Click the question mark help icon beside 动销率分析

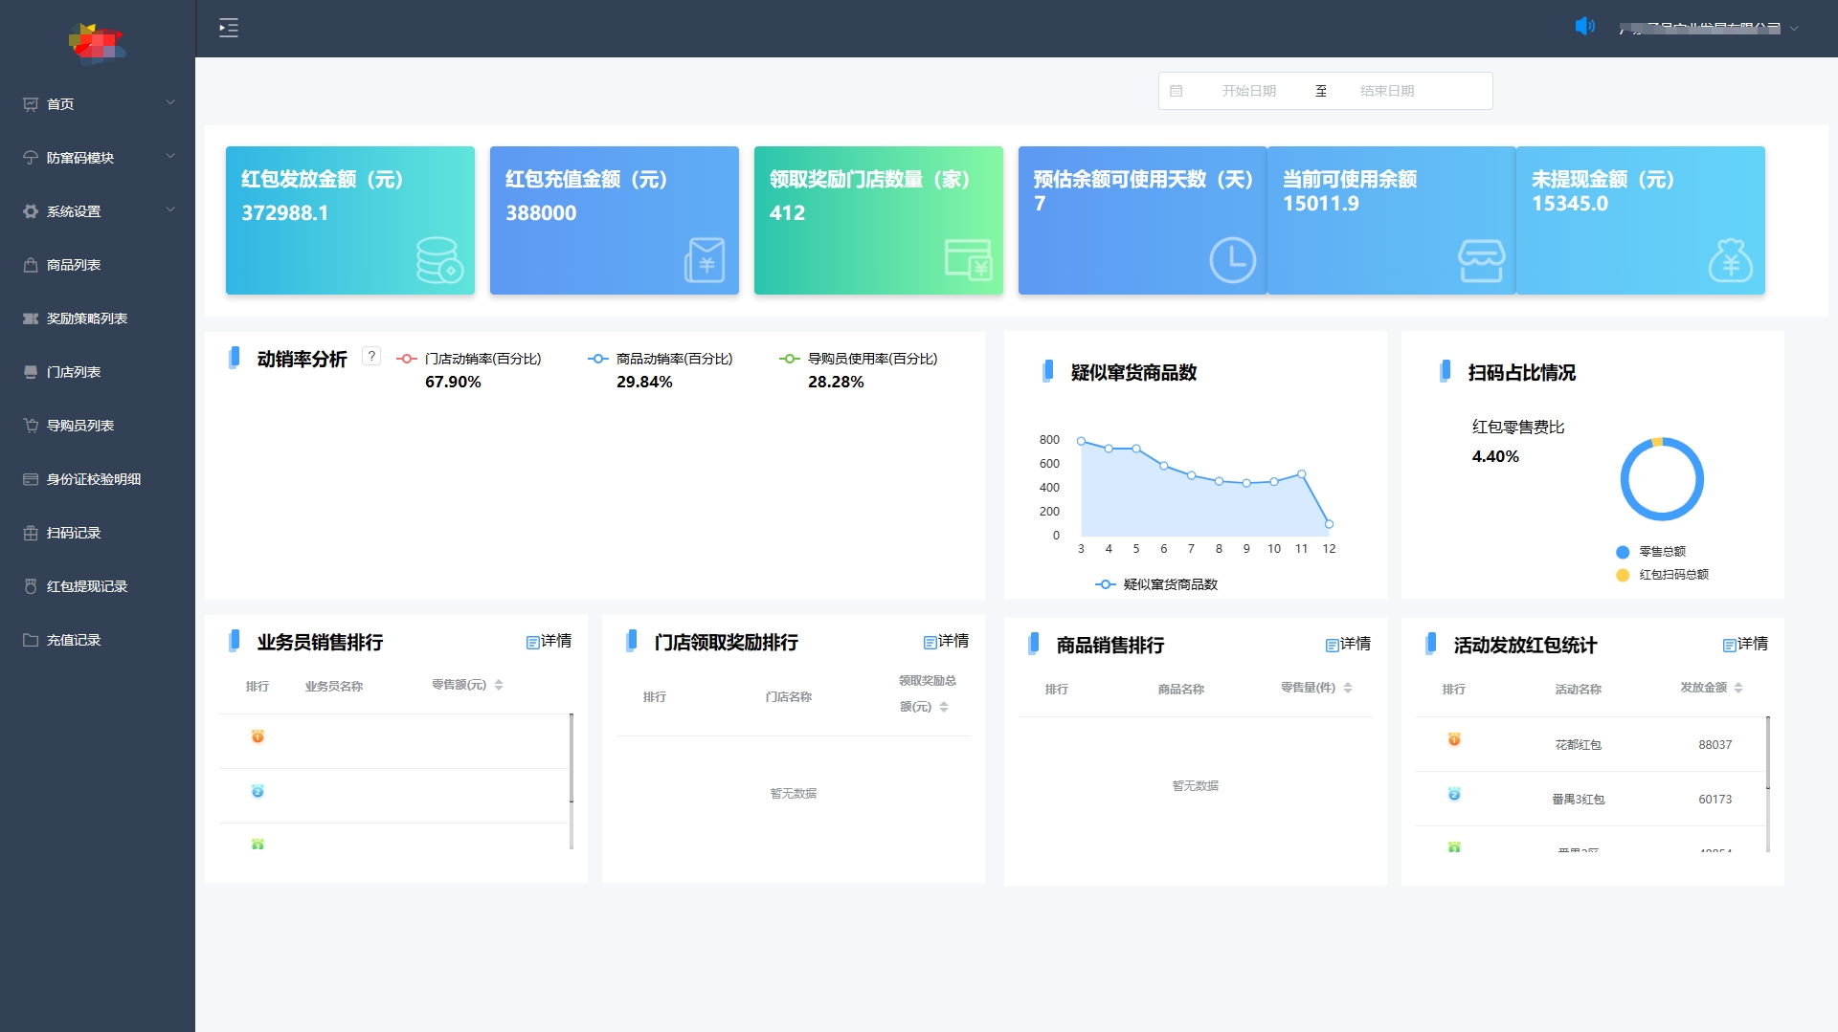[371, 356]
